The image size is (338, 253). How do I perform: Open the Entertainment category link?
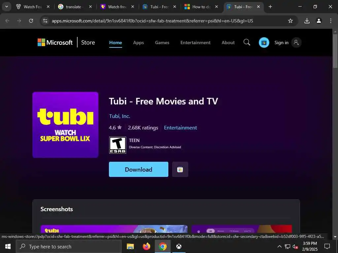point(181,127)
